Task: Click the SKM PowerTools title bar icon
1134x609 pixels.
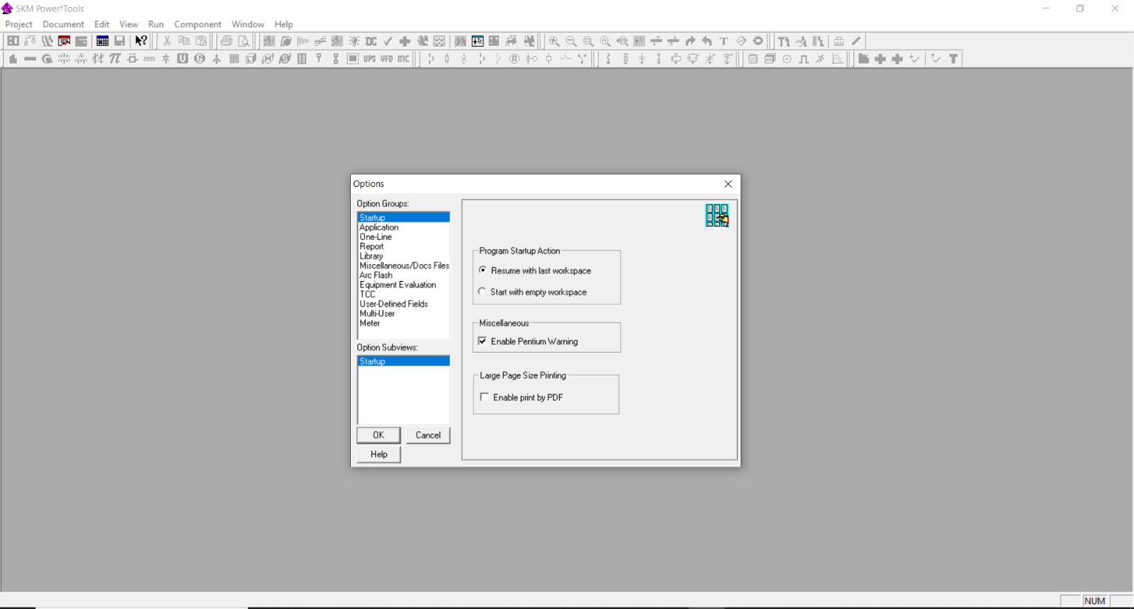Action: (x=7, y=8)
